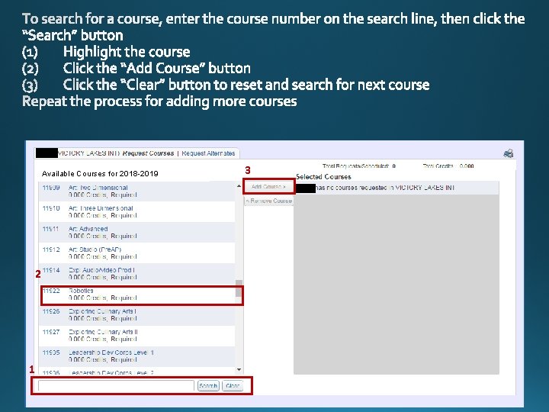This screenshot has height=412, width=549.
Task: Click the printer icon
Action: click(508, 153)
